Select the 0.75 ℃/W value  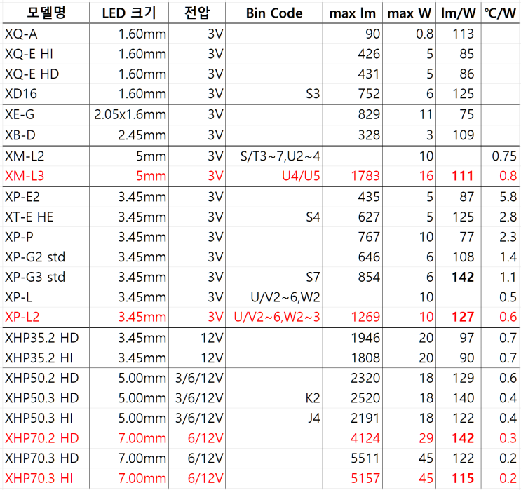click(504, 156)
